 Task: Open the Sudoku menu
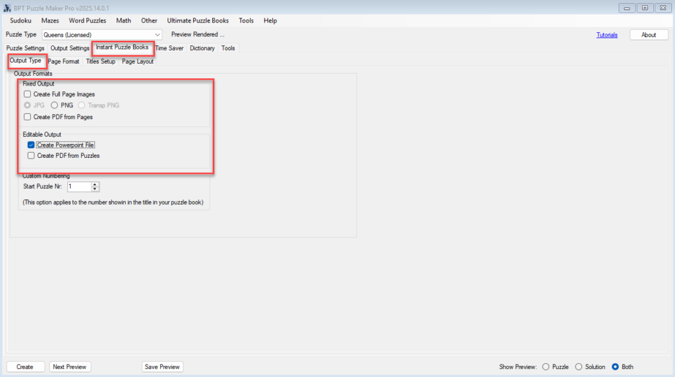20,20
